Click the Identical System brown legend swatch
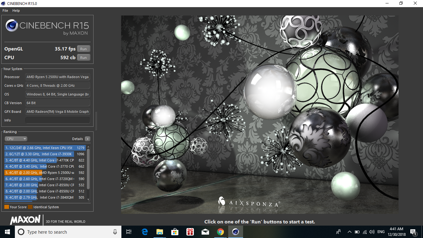The width and height of the screenshot is (423, 238). pyautogui.click(x=30, y=207)
